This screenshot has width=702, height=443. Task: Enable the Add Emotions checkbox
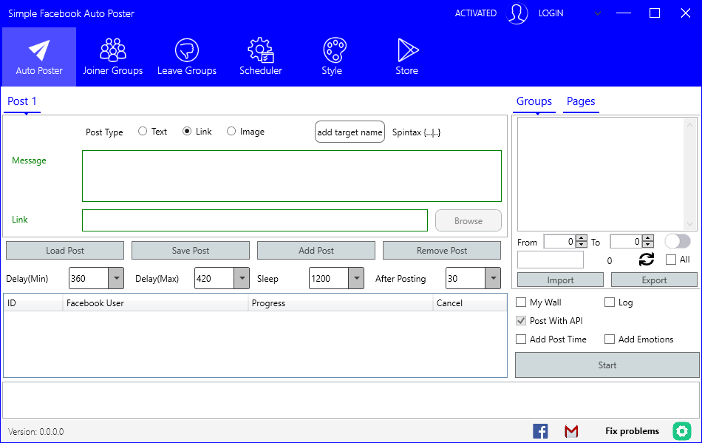[x=610, y=339]
